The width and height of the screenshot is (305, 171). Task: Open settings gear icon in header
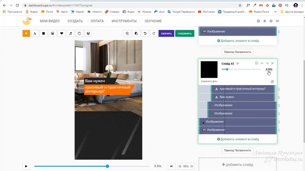click(271, 21)
